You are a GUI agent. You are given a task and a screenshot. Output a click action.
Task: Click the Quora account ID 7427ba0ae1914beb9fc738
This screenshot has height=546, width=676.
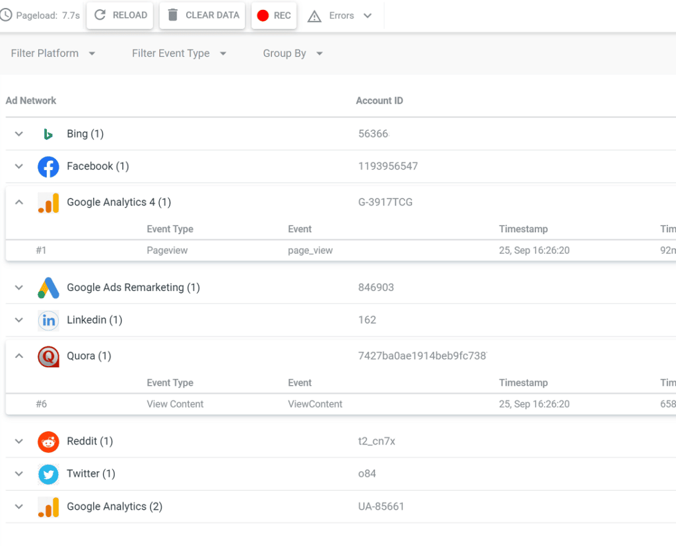tap(422, 355)
